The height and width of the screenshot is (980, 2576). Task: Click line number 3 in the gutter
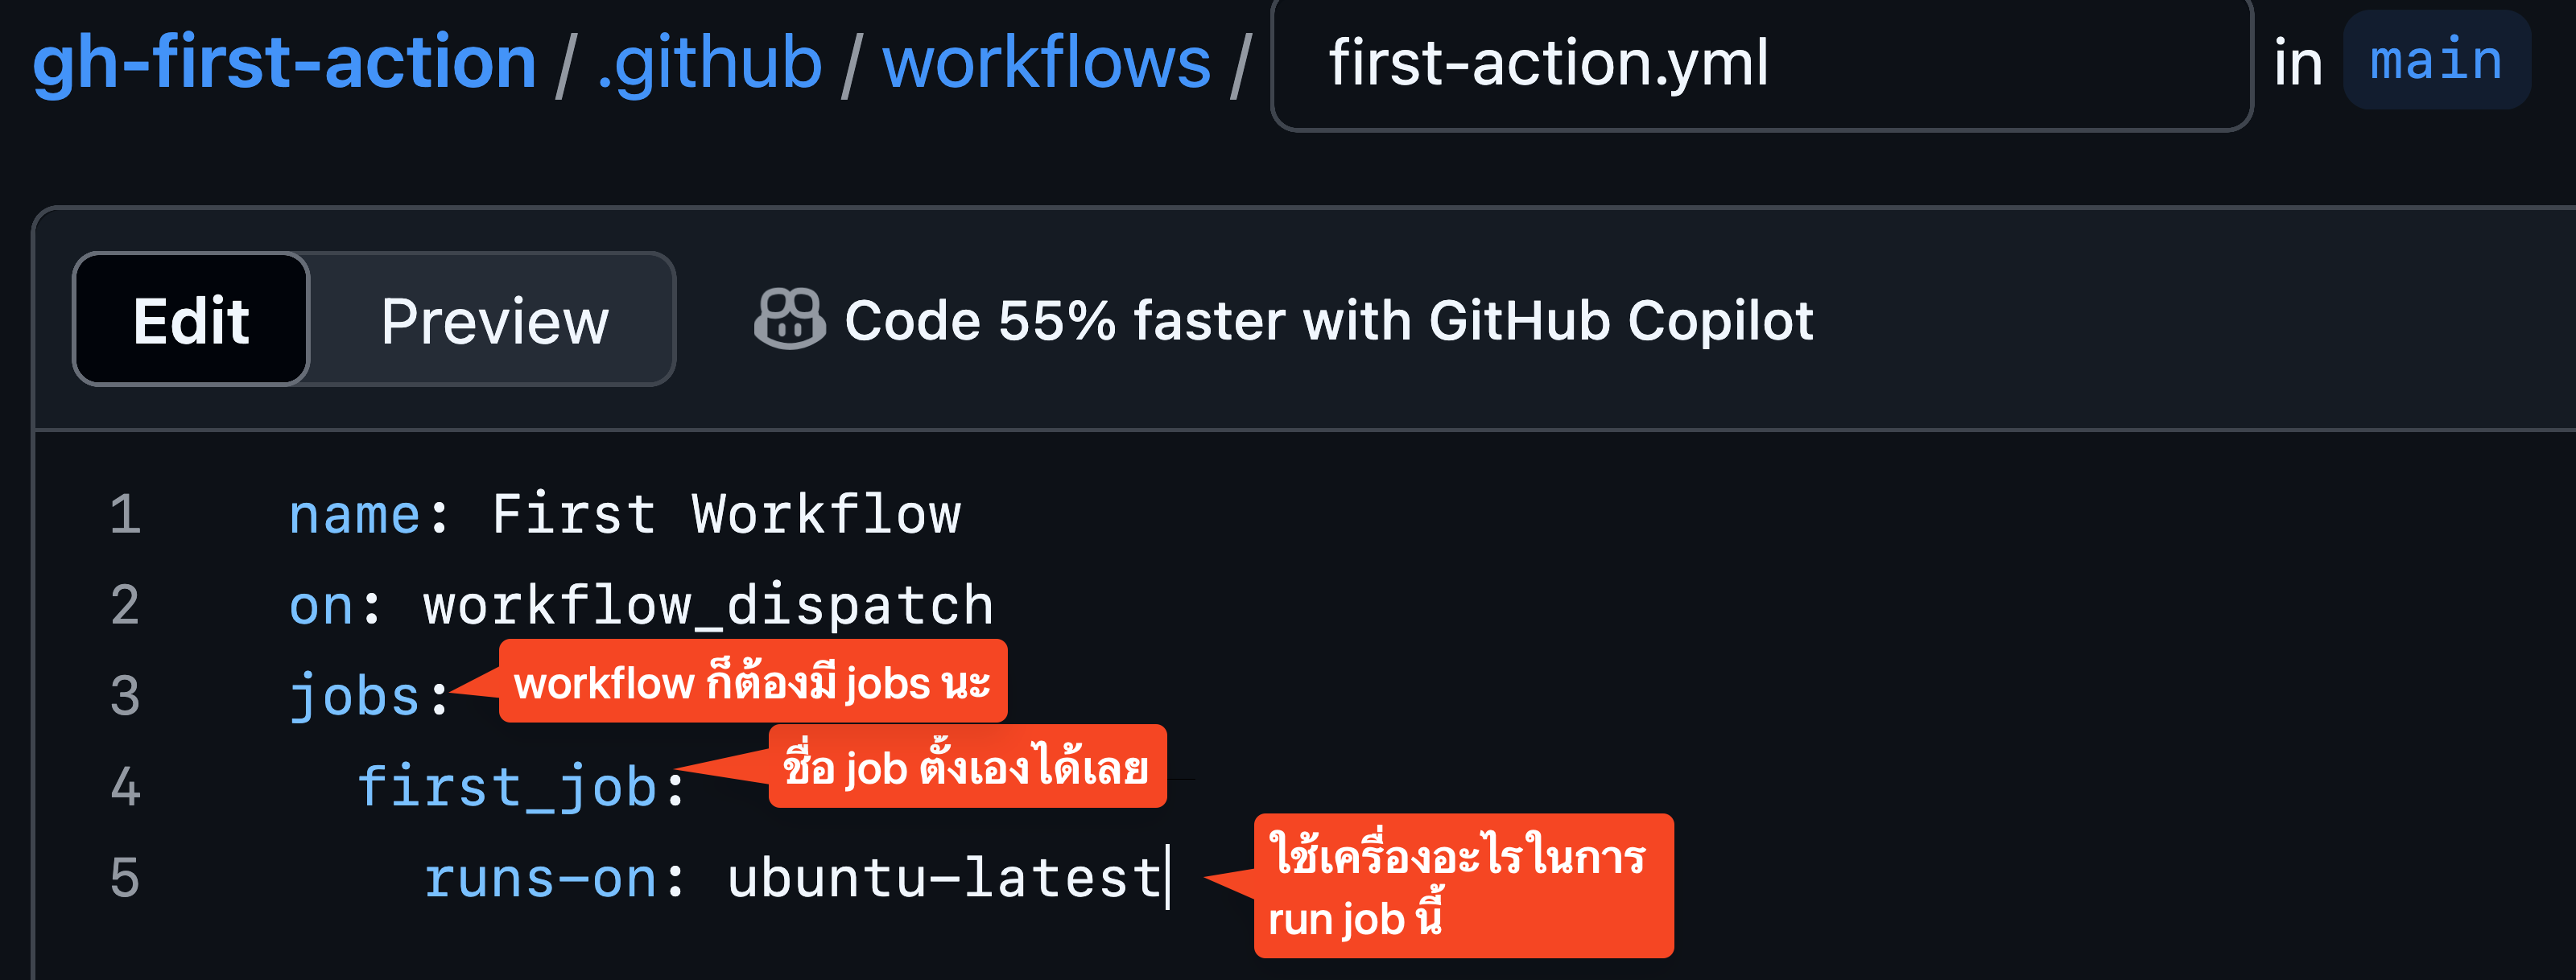click(x=125, y=696)
